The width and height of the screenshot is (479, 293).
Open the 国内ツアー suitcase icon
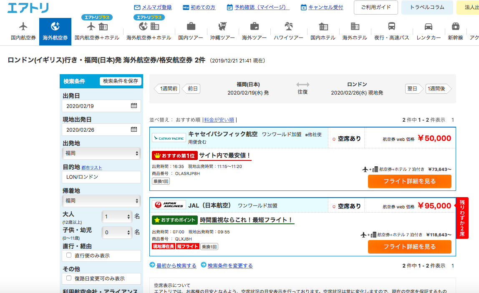191,27
